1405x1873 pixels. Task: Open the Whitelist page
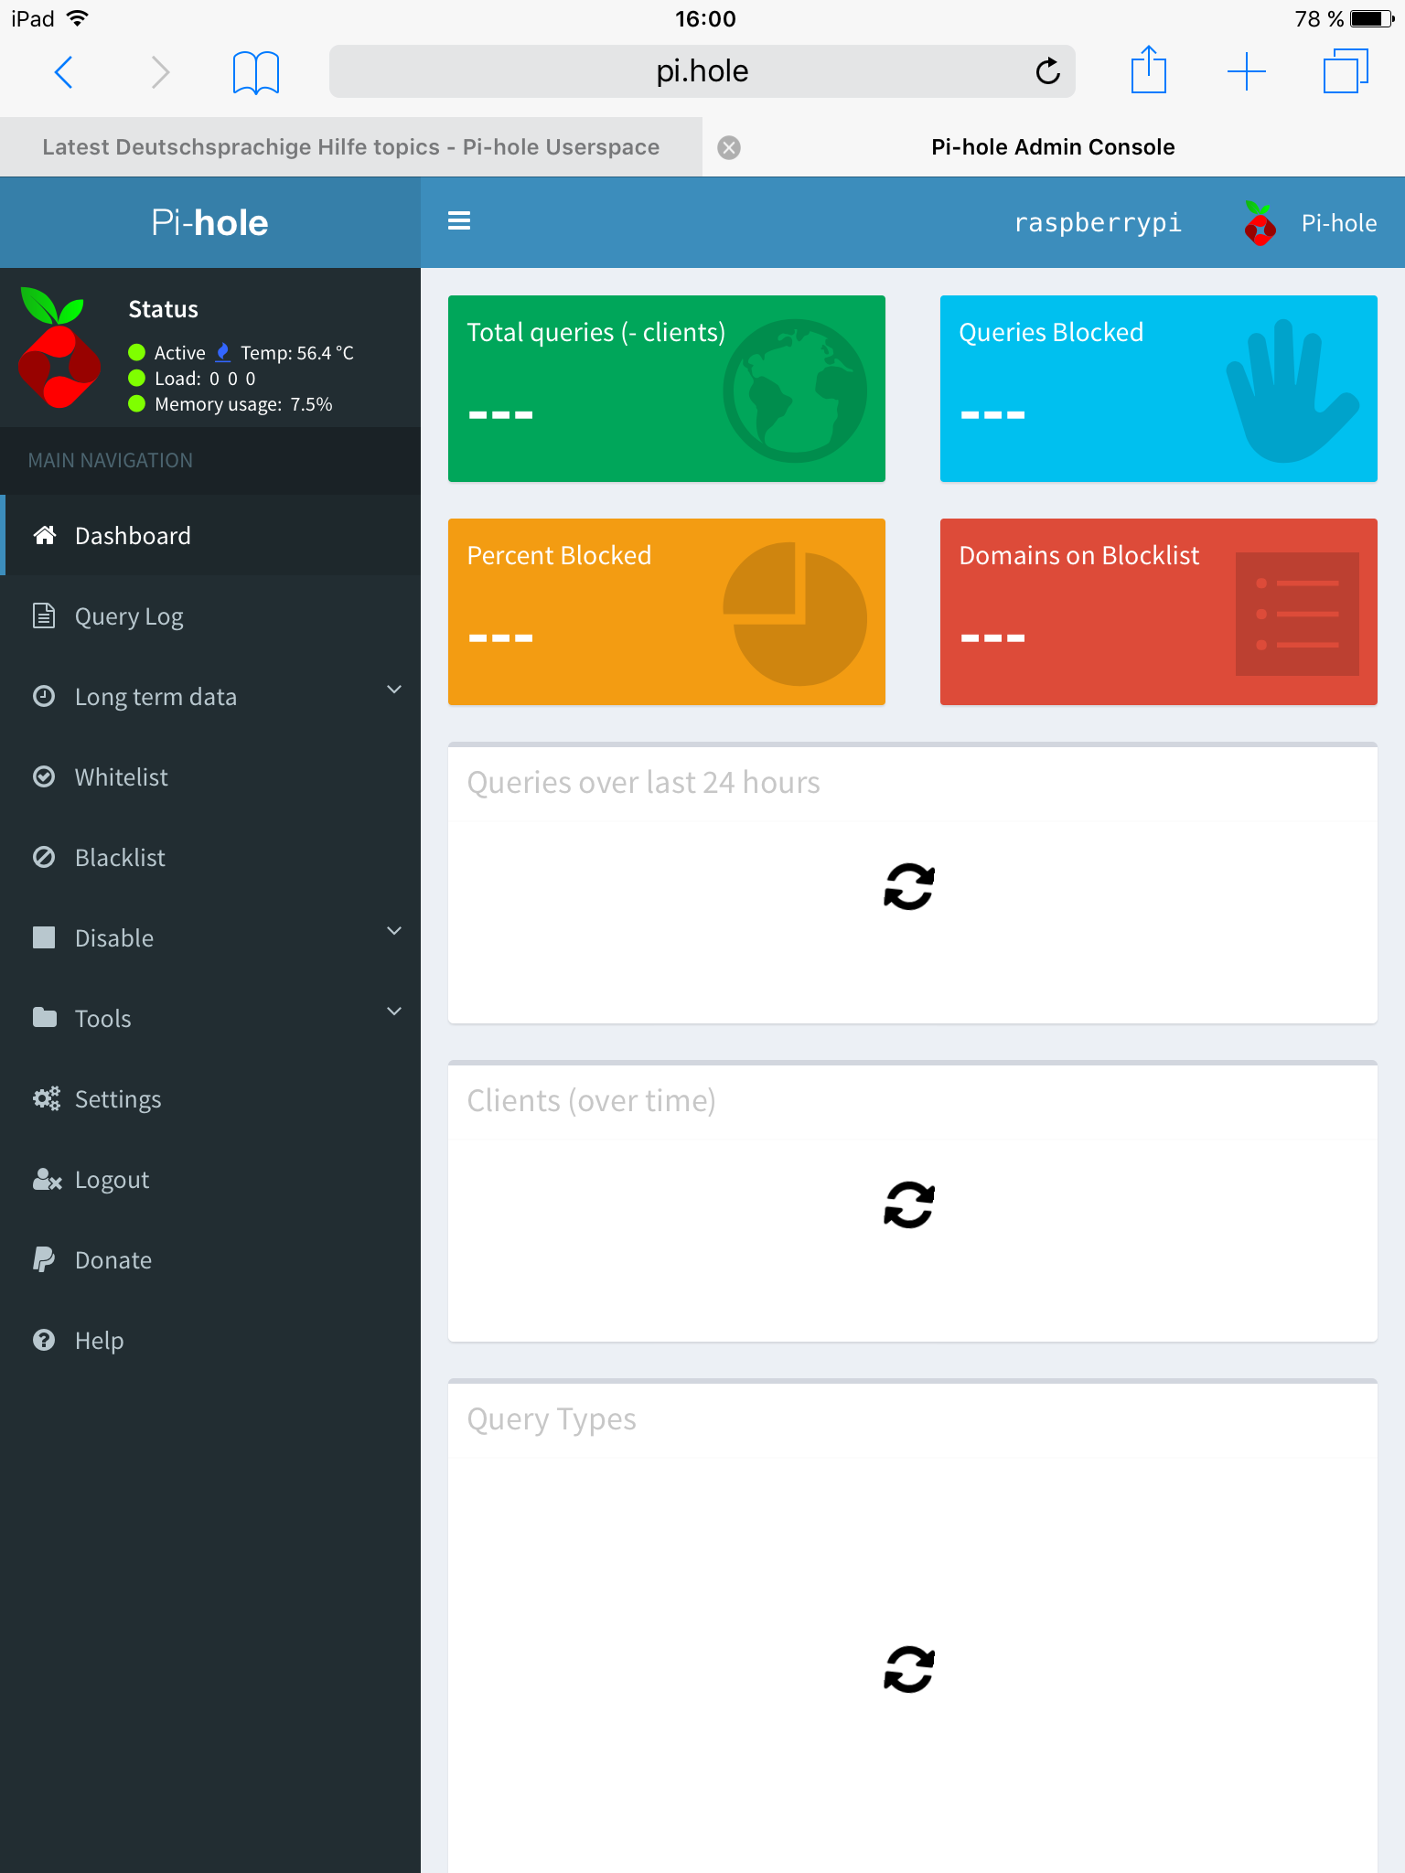(210, 777)
